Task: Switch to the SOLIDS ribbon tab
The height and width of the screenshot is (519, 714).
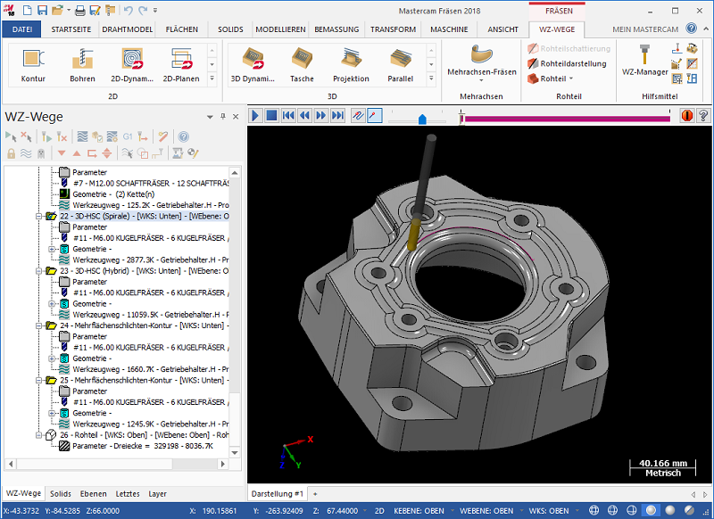Action: [230, 29]
